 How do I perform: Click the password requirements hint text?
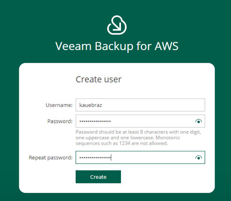(138, 138)
